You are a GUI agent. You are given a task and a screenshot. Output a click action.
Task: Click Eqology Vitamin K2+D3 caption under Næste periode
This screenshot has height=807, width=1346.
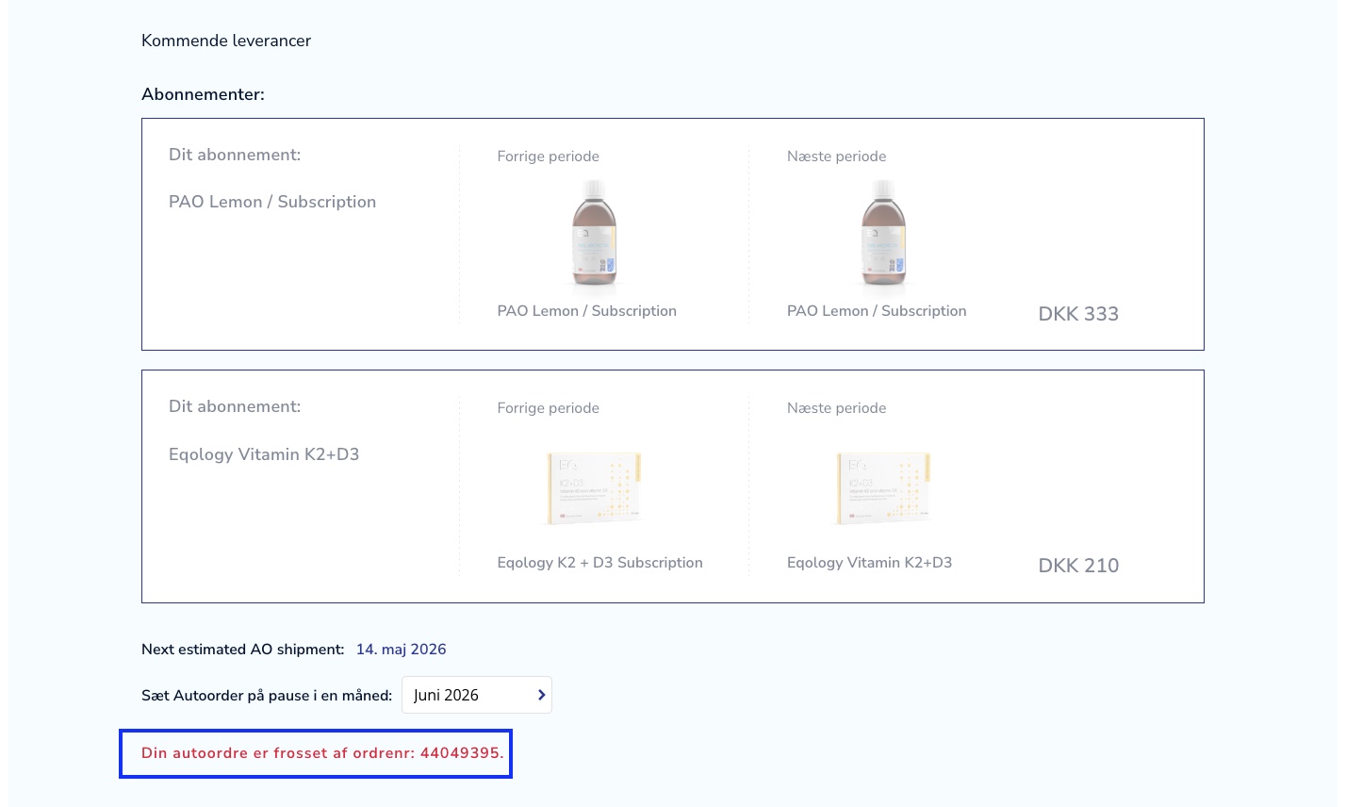869,563
